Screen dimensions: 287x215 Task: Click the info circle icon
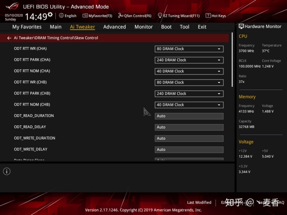click(x=7, y=172)
